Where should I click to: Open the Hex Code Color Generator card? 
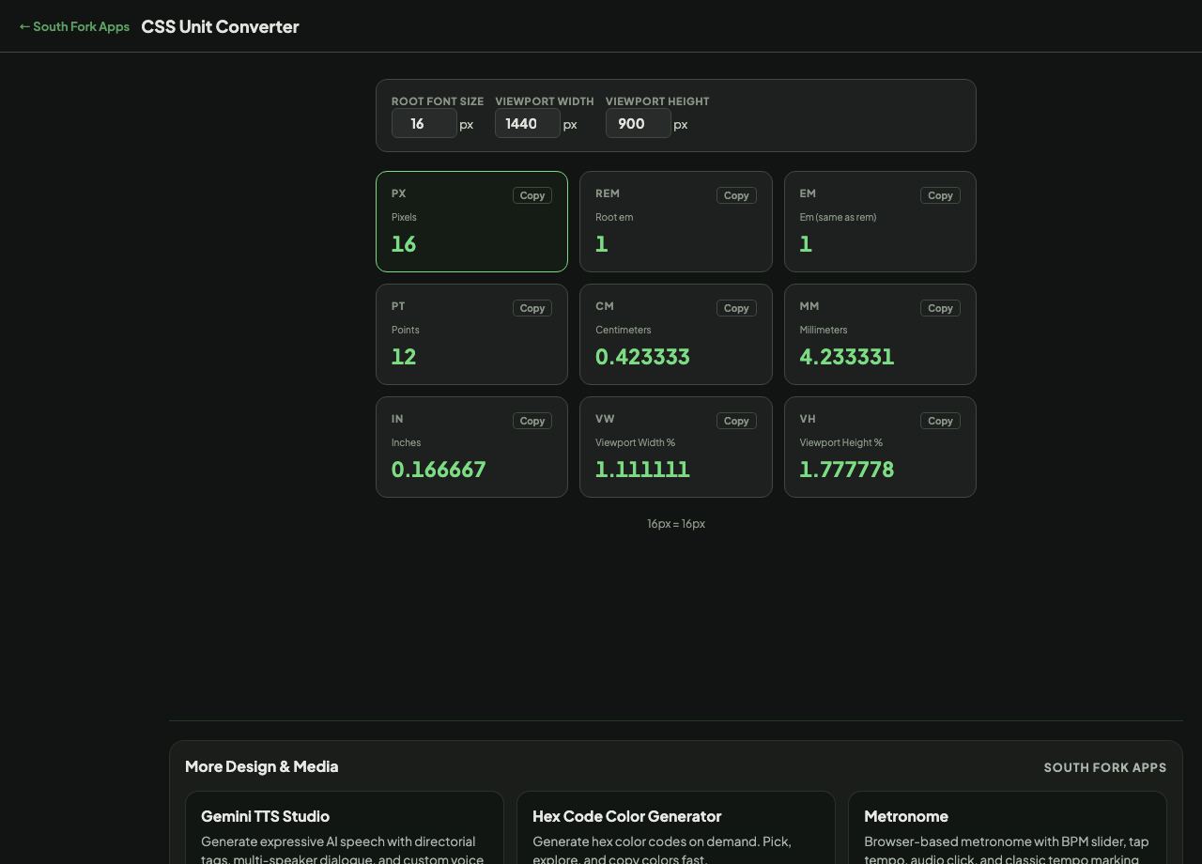676,828
